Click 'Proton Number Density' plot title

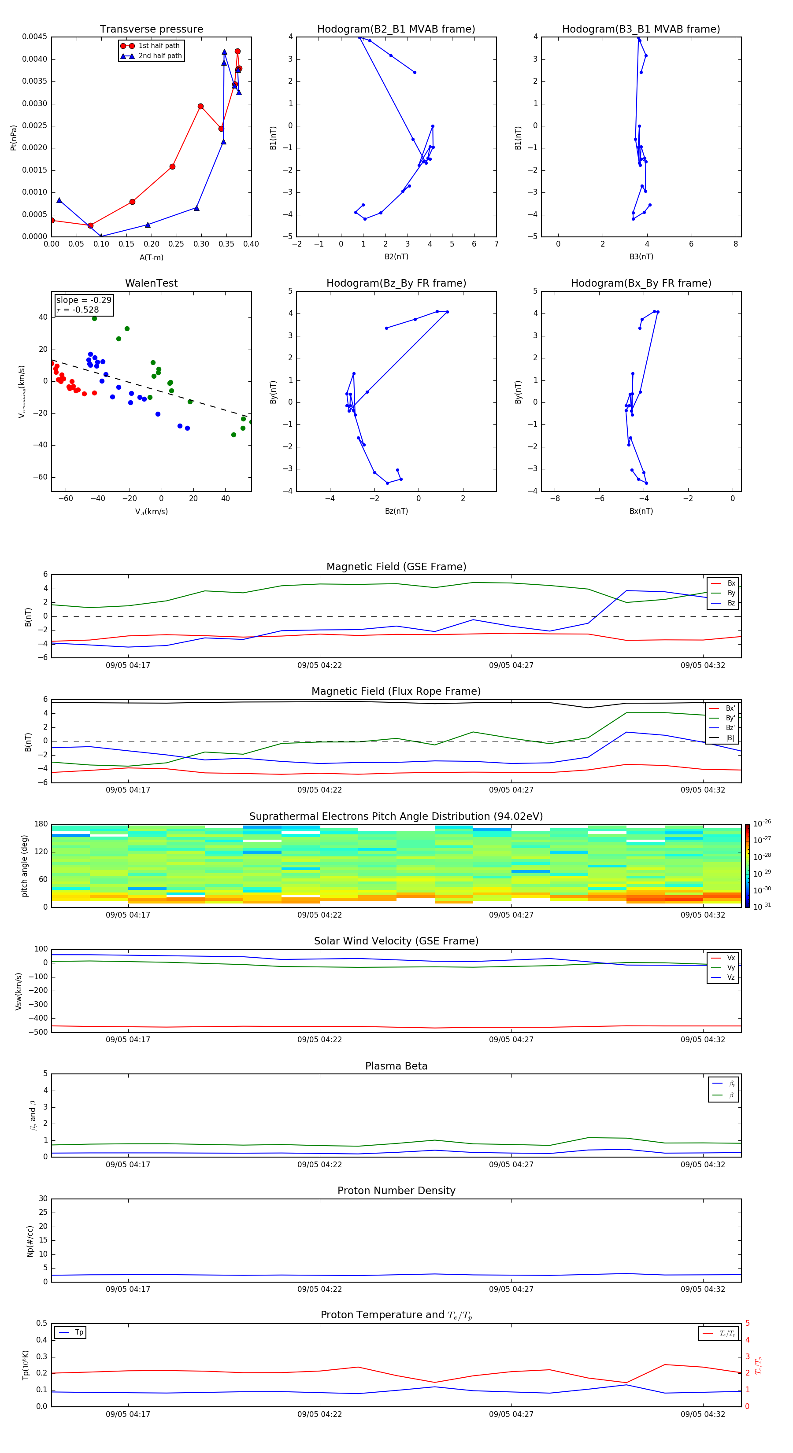[x=396, y=1191]
